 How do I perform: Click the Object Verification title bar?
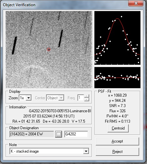pos(64,5)
